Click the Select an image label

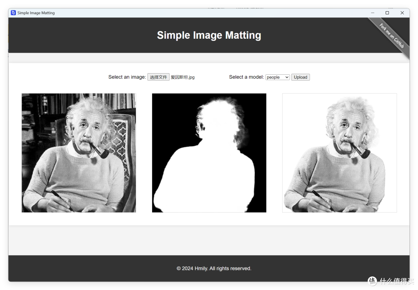tap(127, 77)
